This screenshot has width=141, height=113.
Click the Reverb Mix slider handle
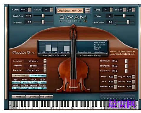pyautogui.click(x=43, y=22)
